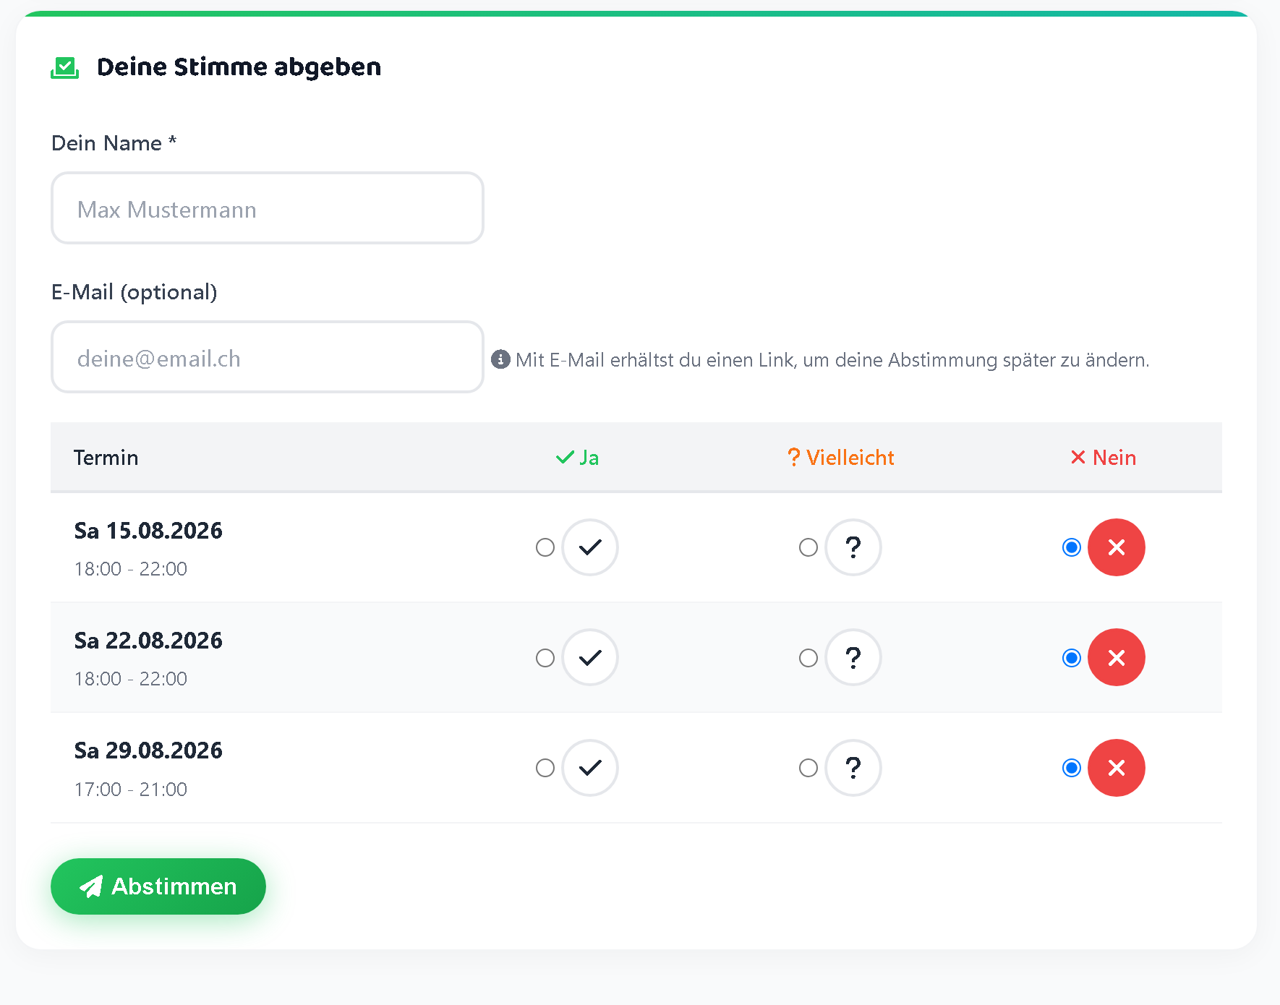The height and width of the screenshot is (1005, 1280).
Task: Select the Vielleicht radio button for Sa 29.08.2026
Action: pyautogui.click(x=808, y=768)
